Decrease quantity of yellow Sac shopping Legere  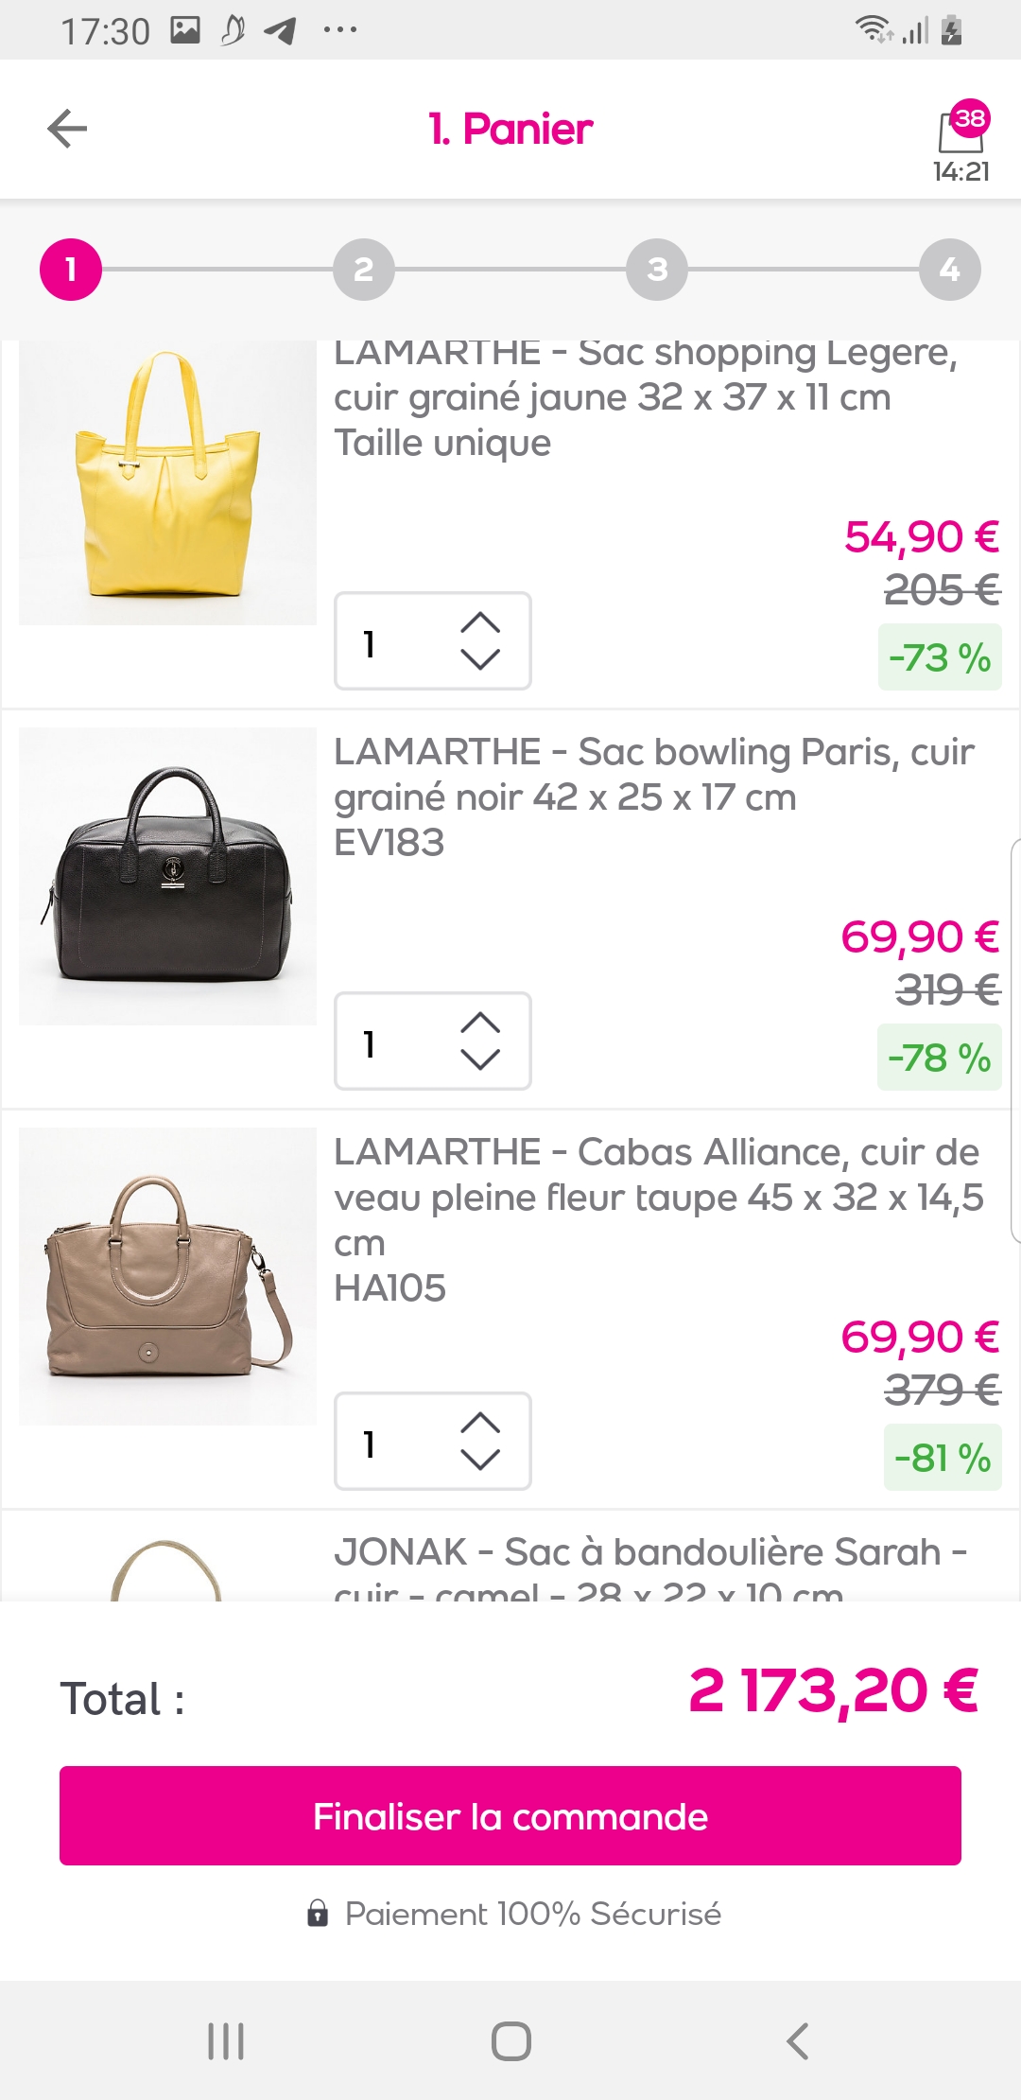(480, 659)
